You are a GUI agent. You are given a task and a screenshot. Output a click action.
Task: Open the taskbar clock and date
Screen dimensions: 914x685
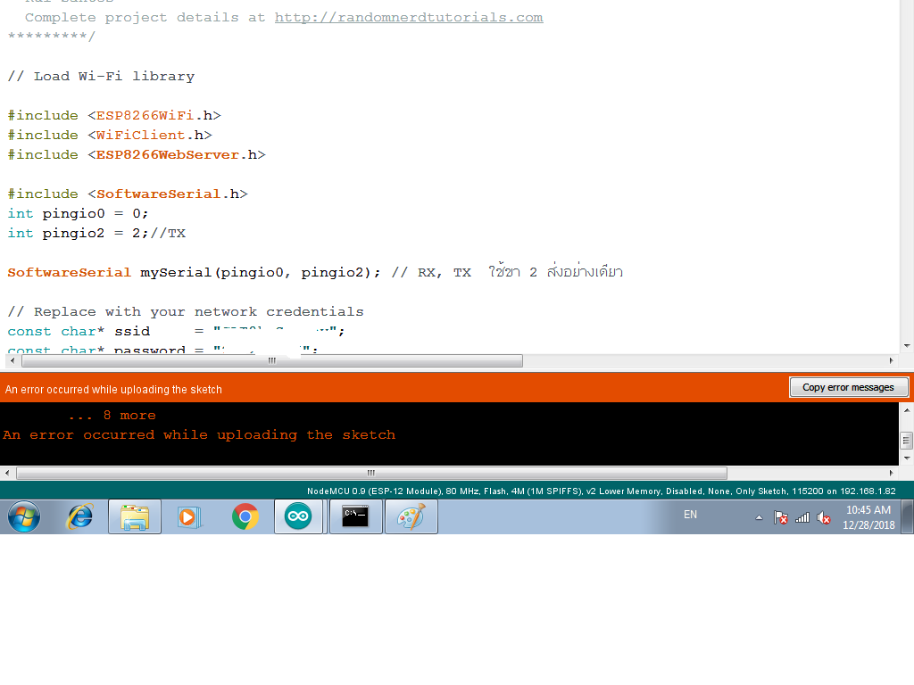[x=868, y=517]
